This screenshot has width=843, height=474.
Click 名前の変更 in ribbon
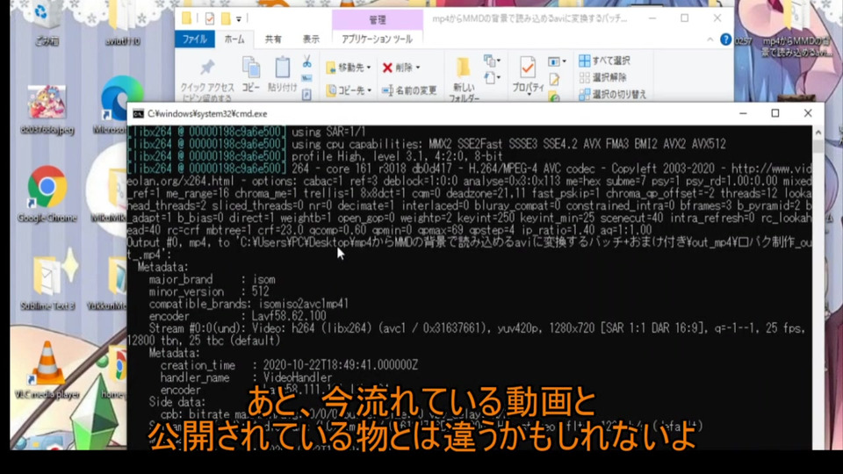click(409, 90)
